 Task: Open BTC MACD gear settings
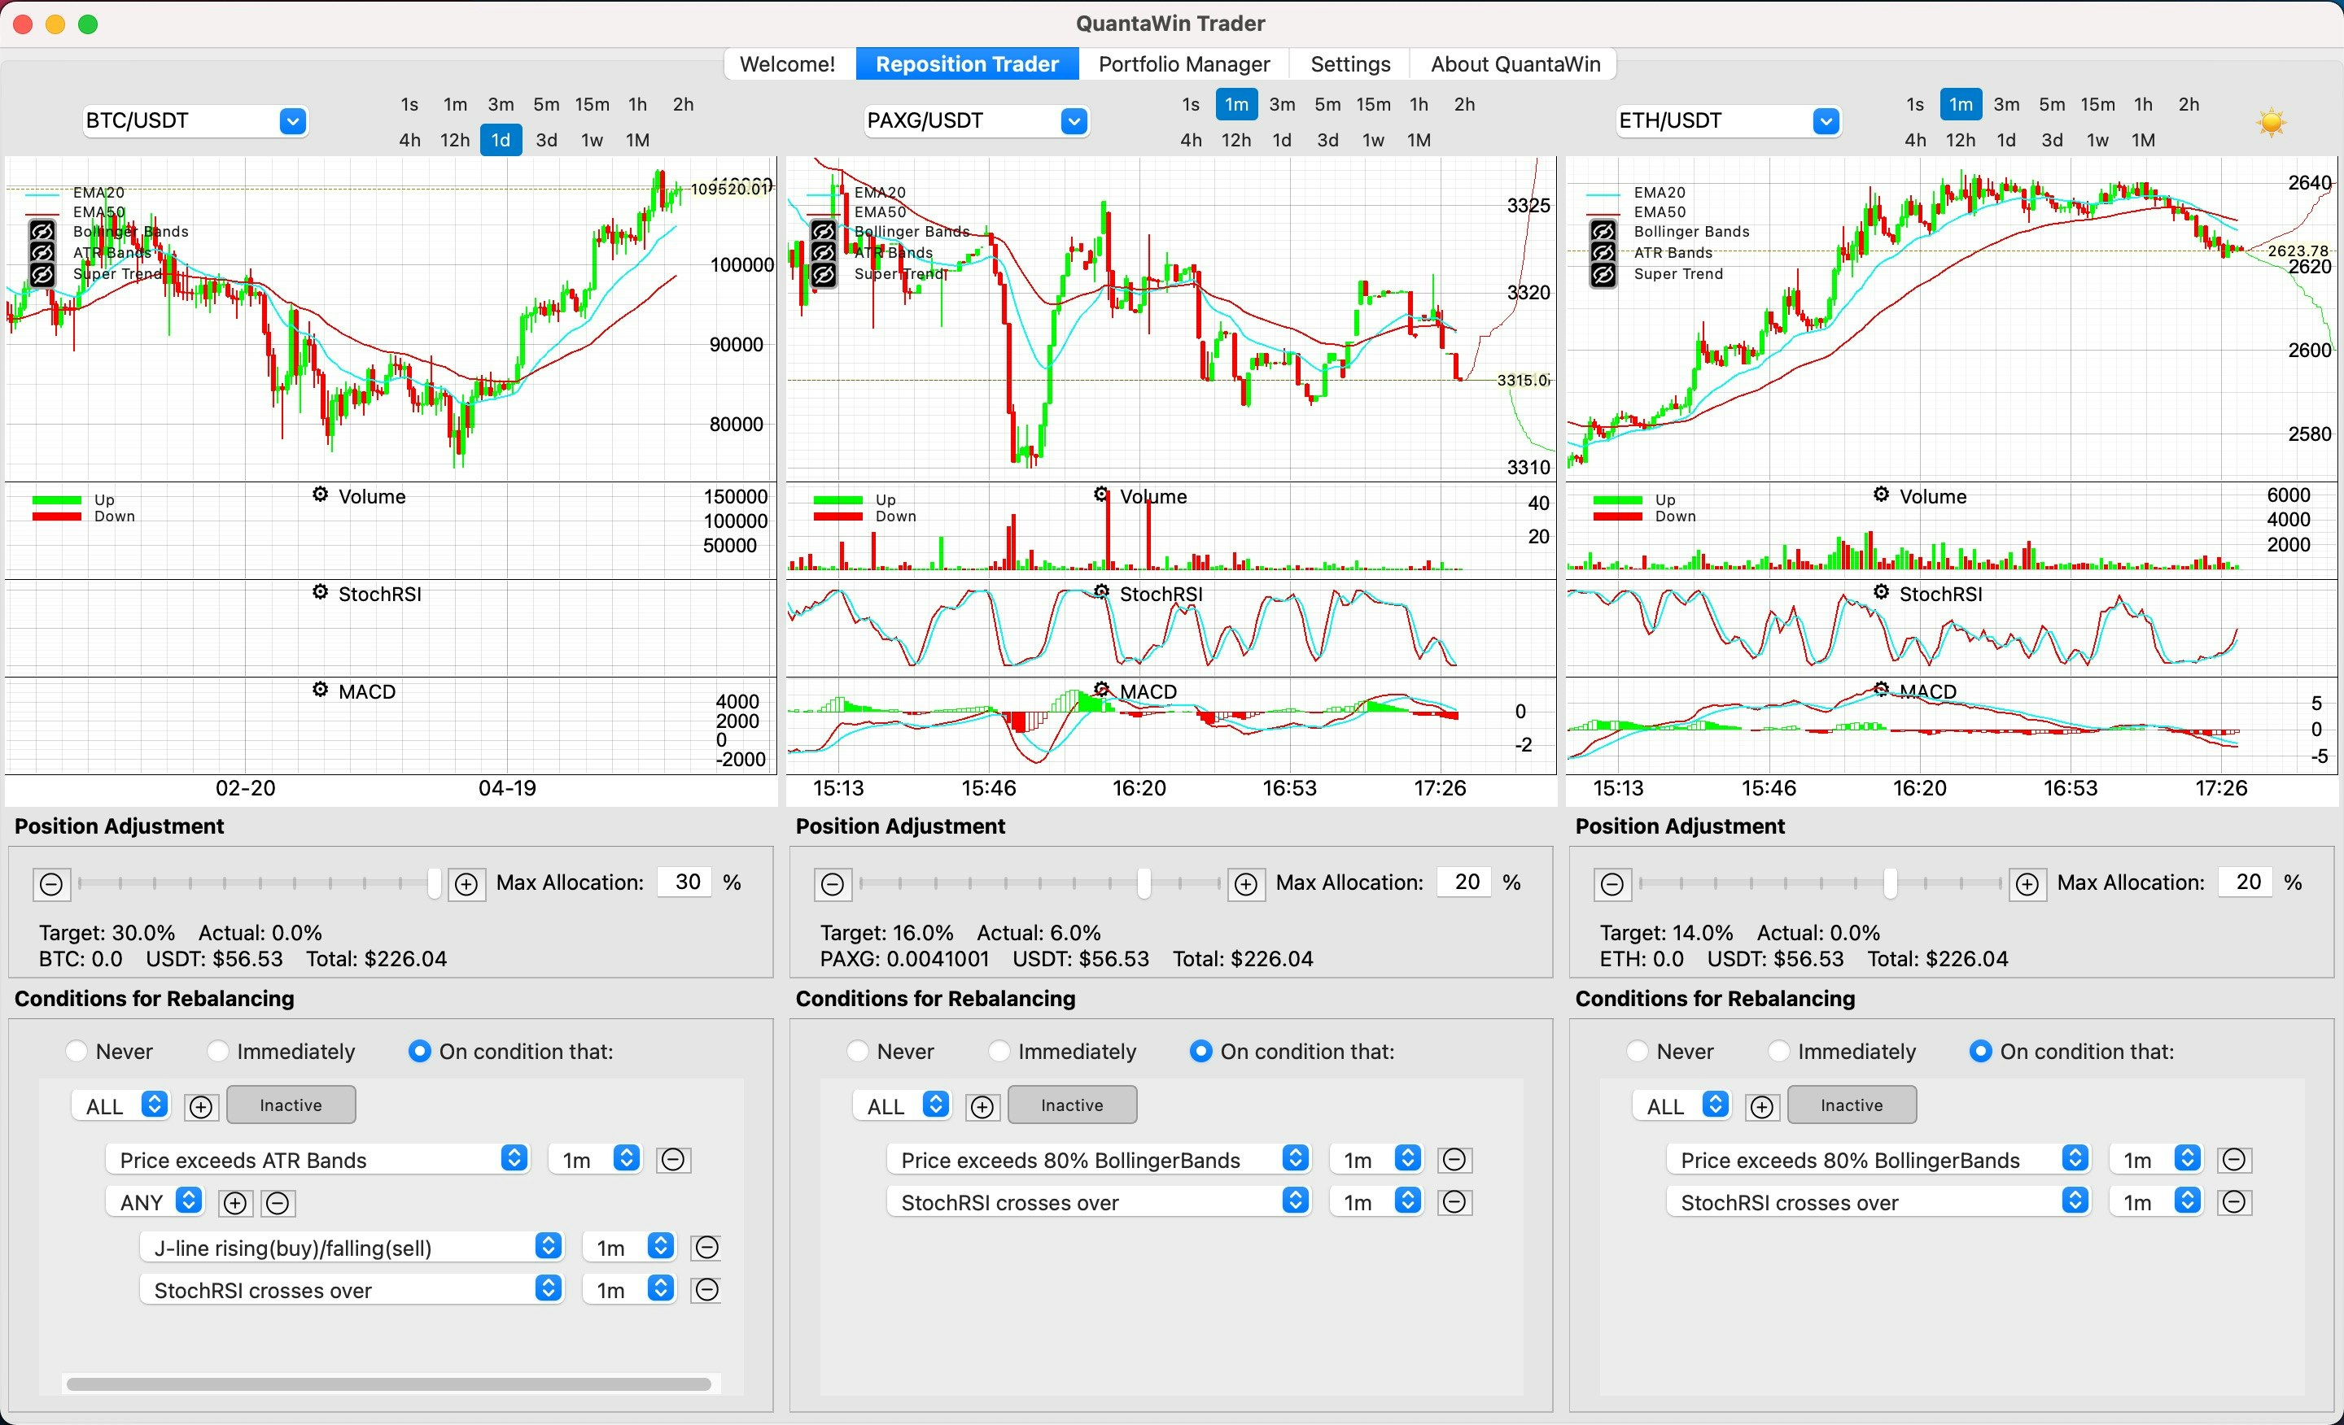click(x=321, y=691)
